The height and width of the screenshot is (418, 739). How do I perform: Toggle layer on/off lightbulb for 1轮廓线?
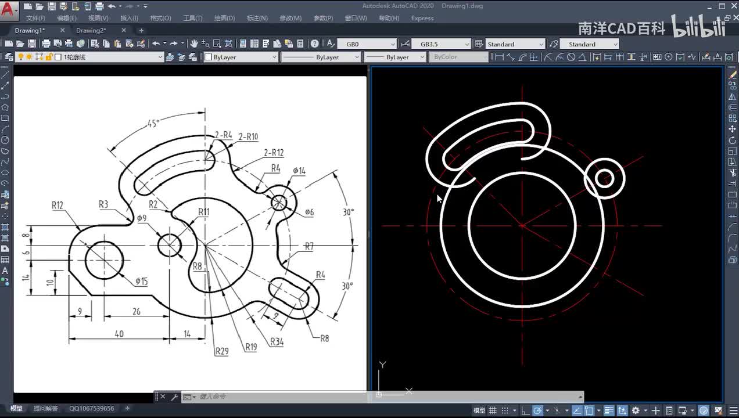20,57
